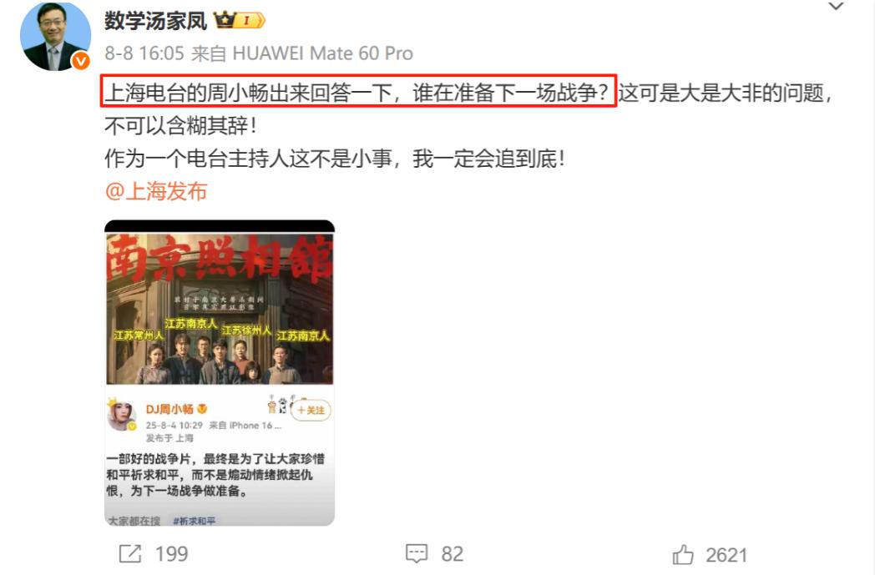This screenshot has height=575, width=875.
Task: Click the 82 comment count
Action: 453,554
